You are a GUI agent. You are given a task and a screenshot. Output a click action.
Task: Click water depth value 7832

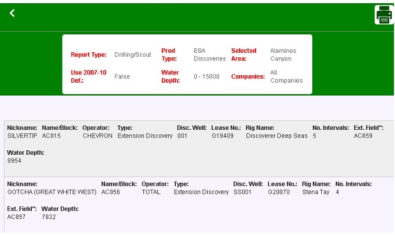tap(48, 217)
